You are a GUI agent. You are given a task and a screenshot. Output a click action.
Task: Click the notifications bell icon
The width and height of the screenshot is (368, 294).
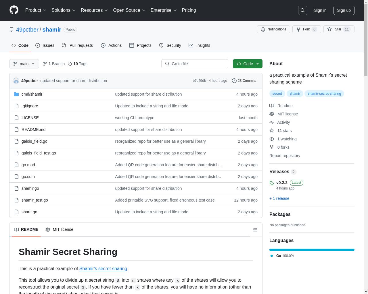pyautogui.click(x=263, y=29)
